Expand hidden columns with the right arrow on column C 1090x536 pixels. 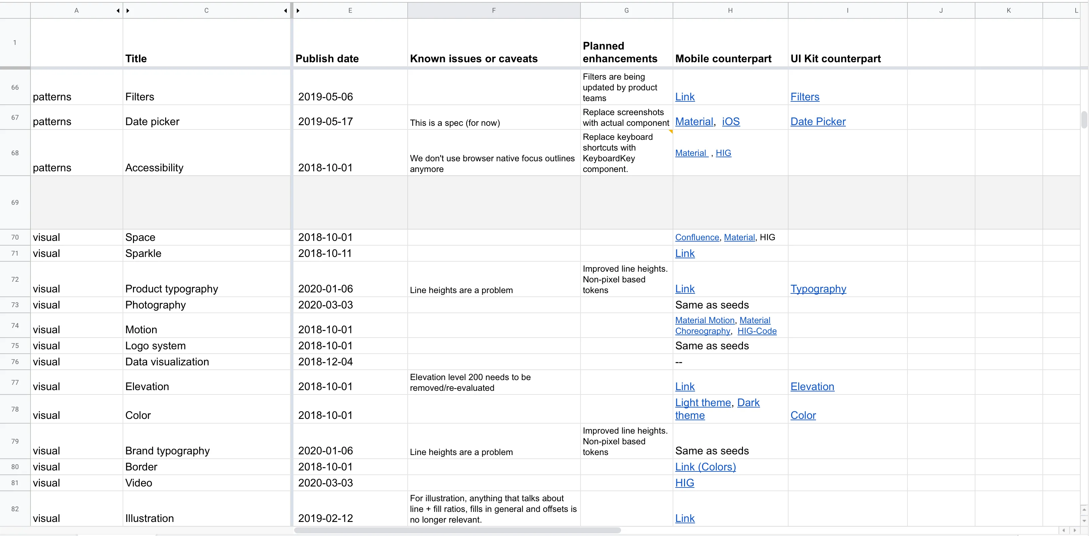coord(128,11)
